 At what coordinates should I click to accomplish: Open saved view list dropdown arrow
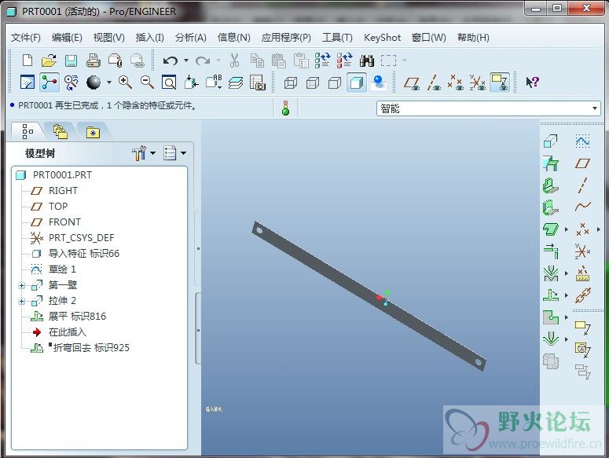[x=219, y=88]
